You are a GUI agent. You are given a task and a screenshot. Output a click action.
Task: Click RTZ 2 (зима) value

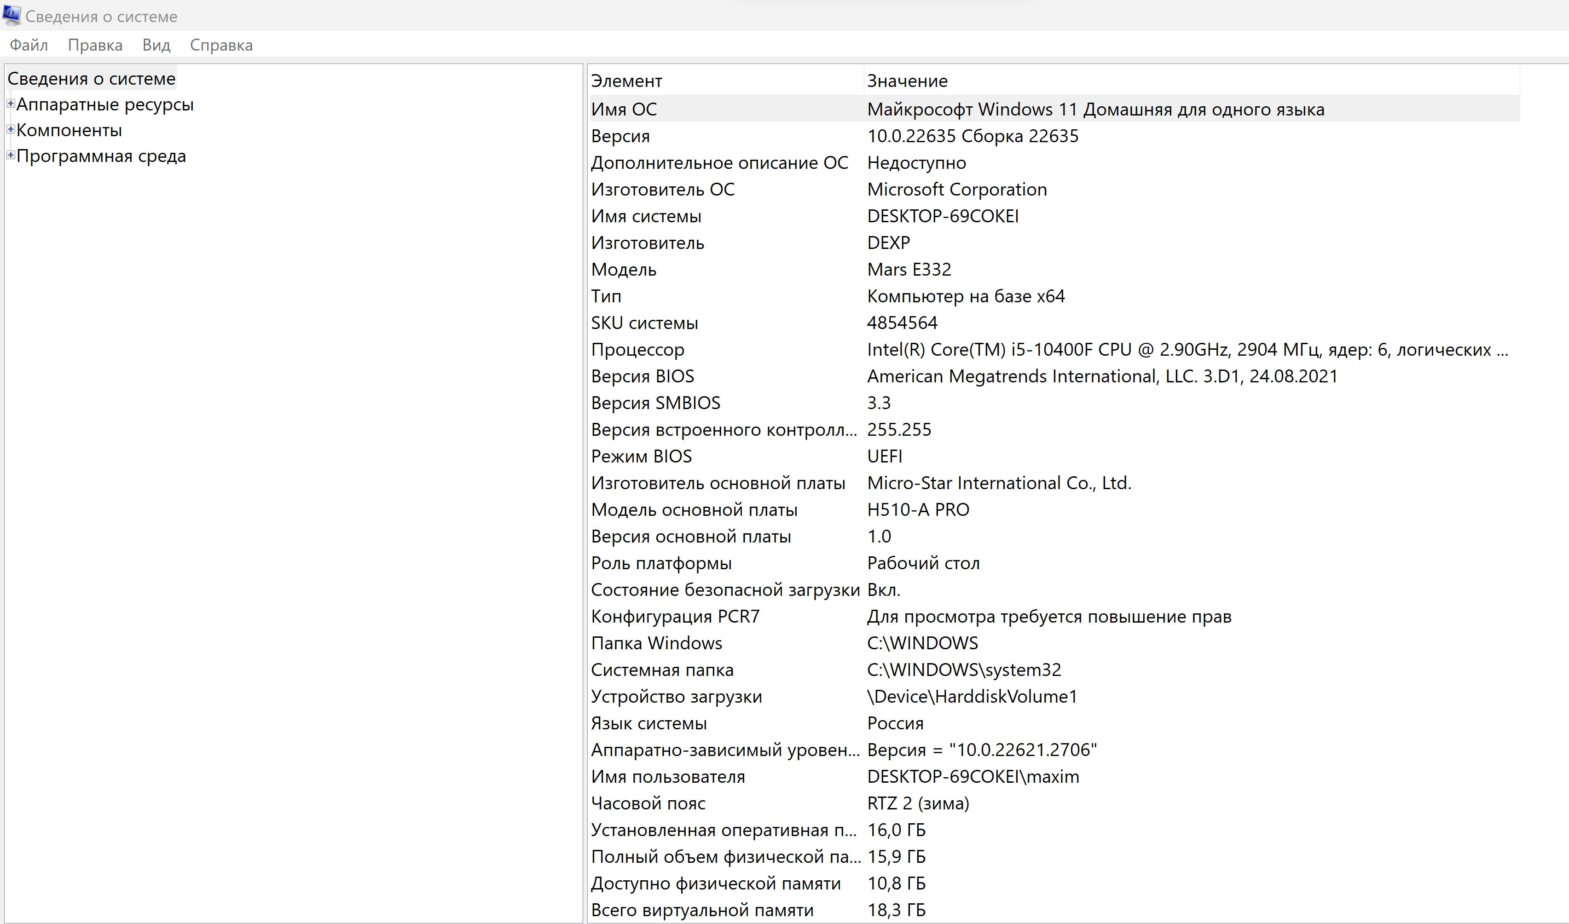tap(918, 803)
